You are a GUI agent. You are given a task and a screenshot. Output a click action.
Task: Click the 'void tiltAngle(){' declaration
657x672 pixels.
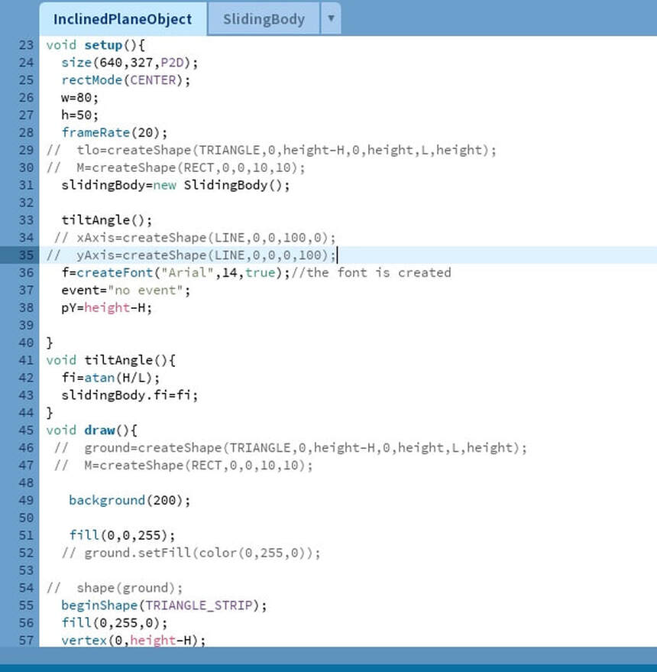coord(111,360)
